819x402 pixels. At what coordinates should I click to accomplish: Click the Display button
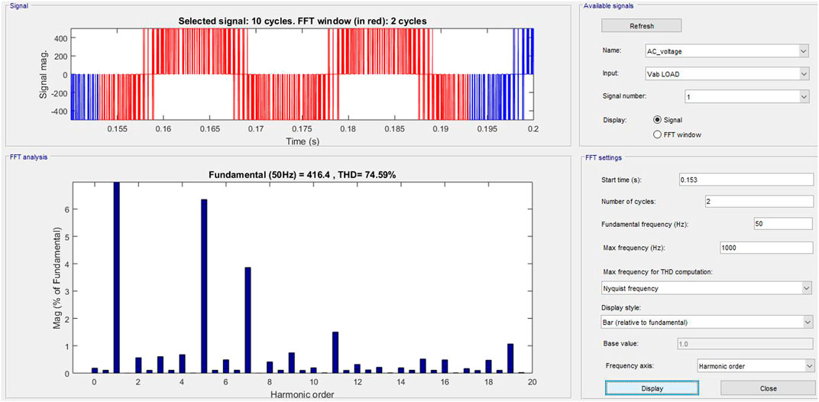(652, 388)
